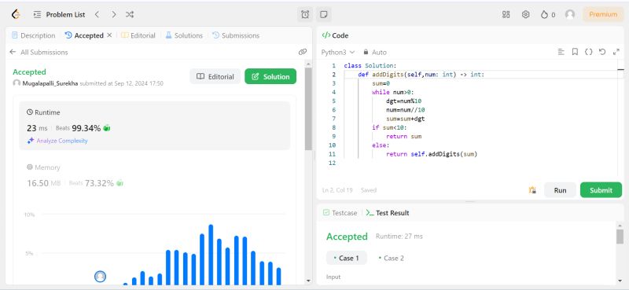Go to previous problem chevron

pyautogui.click(x=97, y=14)
